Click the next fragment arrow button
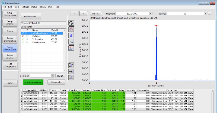The image size is (217, 113). point(84,13)
